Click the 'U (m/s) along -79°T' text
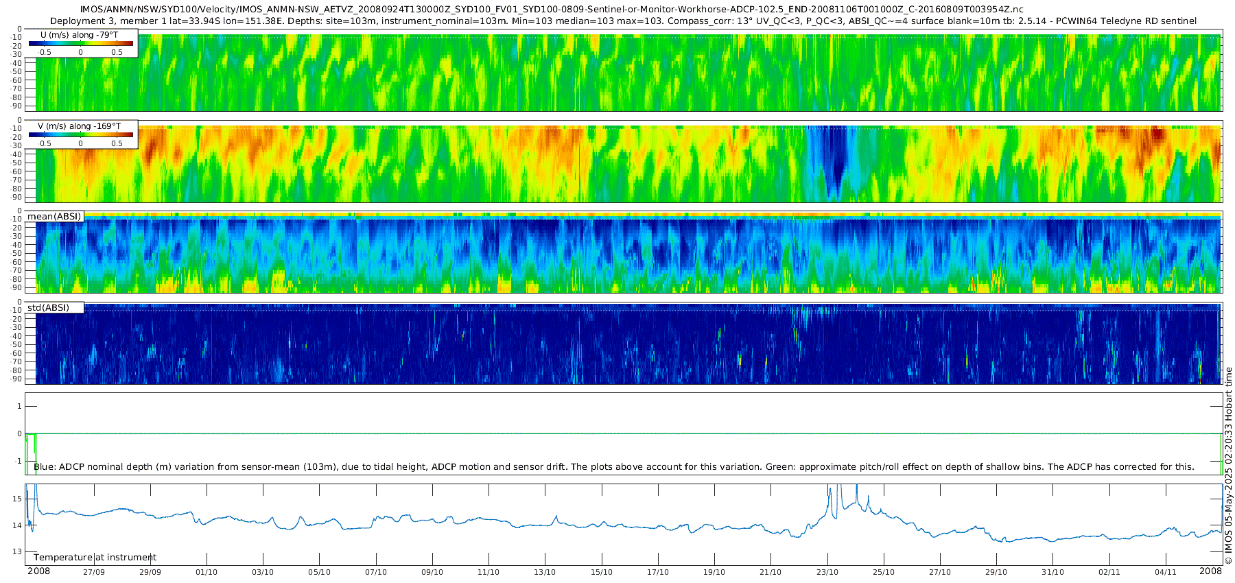The height and width of the screenshot is (583, 1235). (x=79, y=34)
